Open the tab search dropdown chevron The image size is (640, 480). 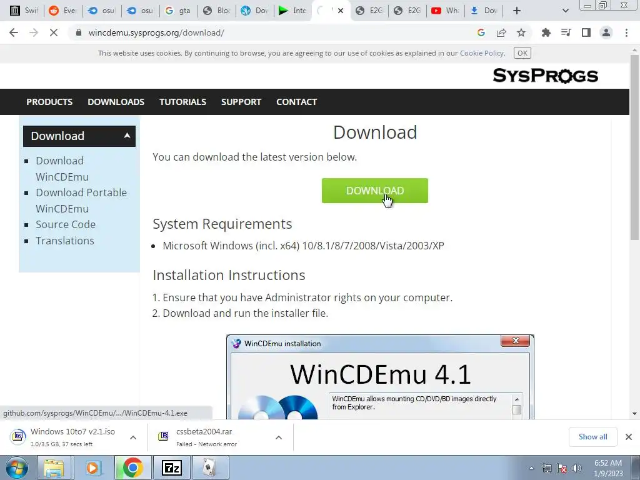coord(565,11)
